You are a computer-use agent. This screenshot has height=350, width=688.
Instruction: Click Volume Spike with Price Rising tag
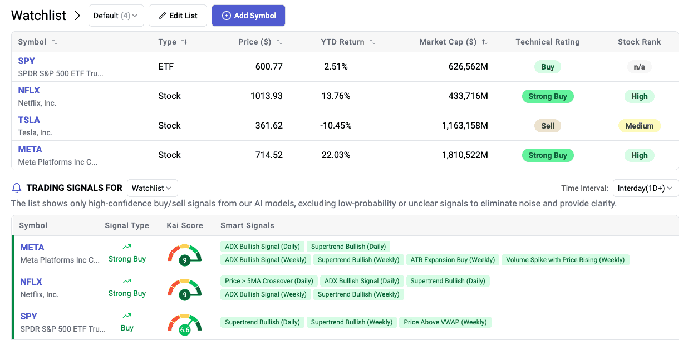pyautogui.click(x=564, y=260)
